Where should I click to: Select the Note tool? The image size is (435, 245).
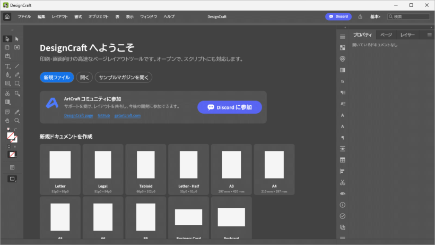point(7,112)
